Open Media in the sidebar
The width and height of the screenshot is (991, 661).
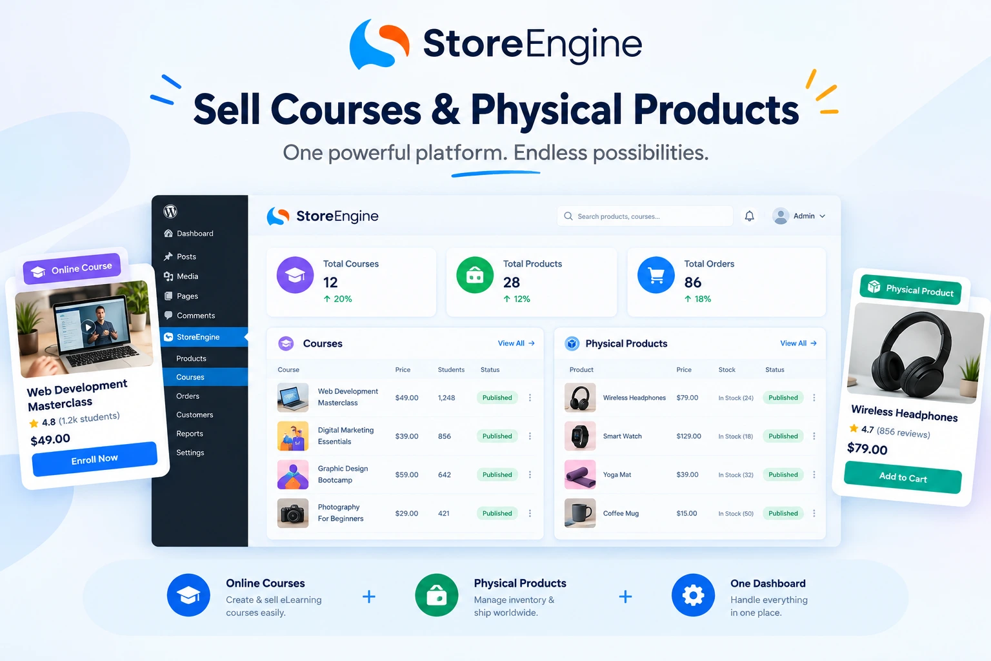pyautogui.click(x=181, y=276)
